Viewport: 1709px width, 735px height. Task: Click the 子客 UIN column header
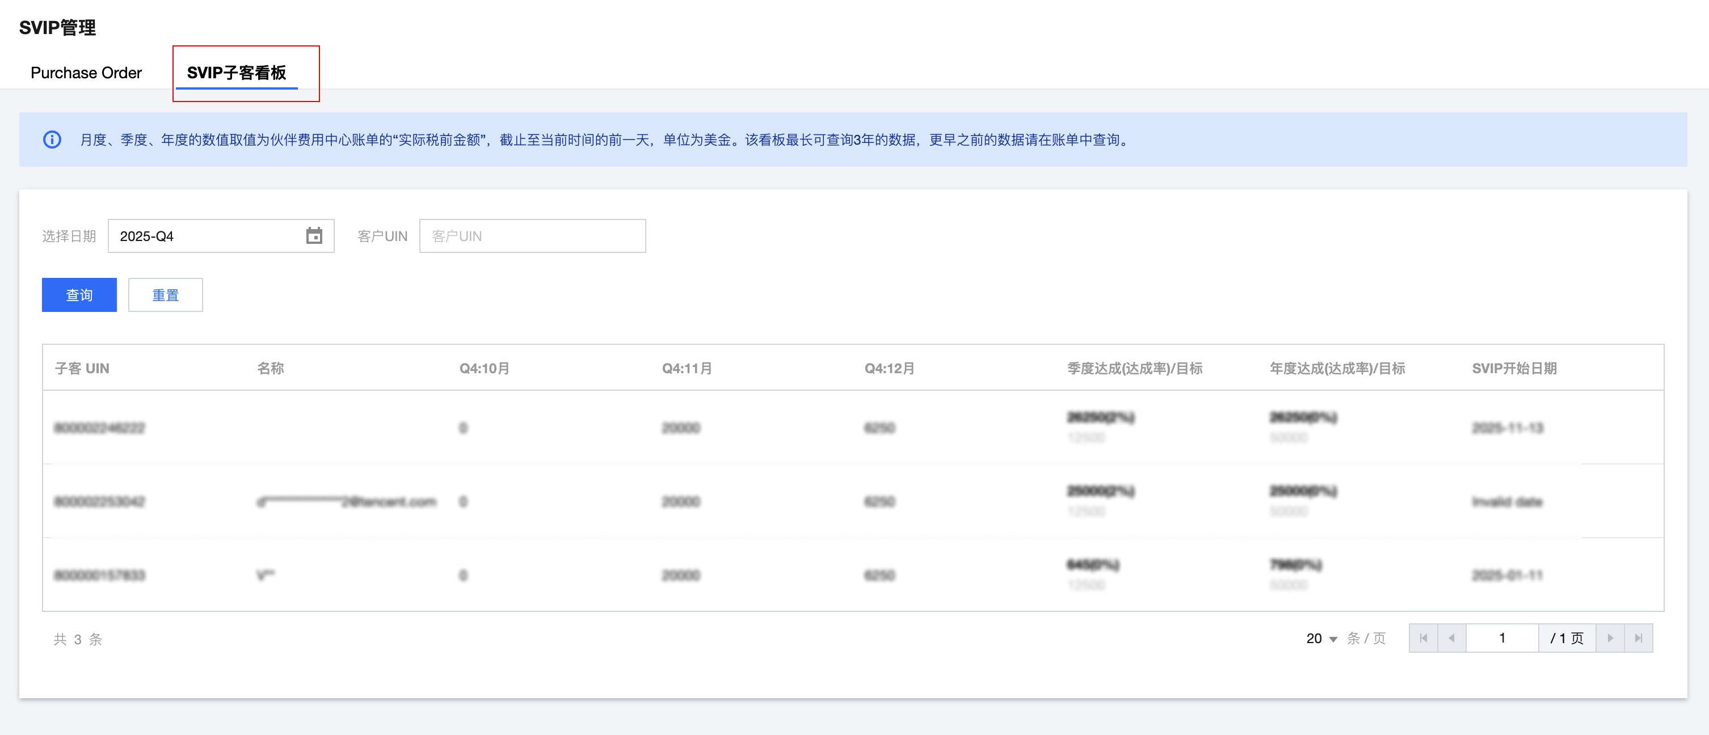coord(82,368)
